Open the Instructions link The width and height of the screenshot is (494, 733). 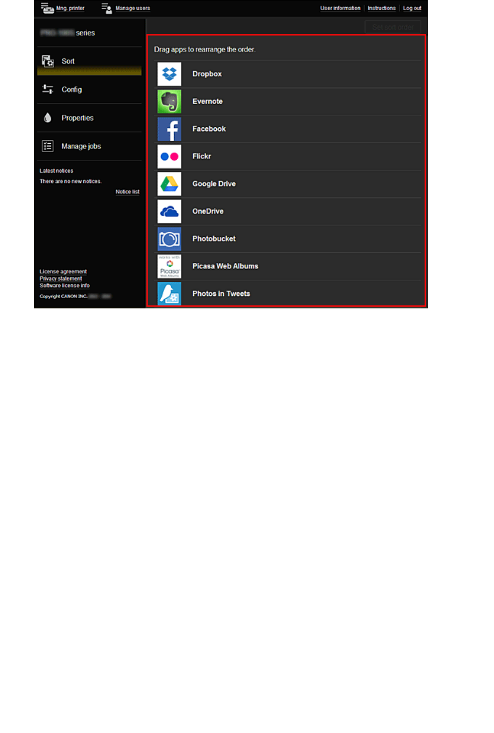(x=381, y=8)
